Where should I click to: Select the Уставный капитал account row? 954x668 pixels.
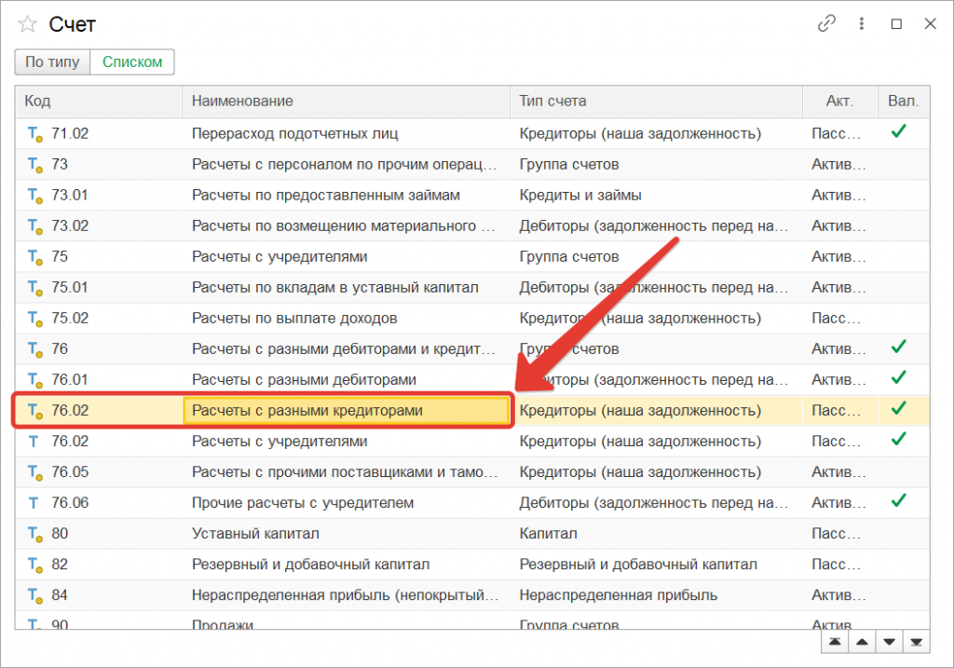pos(255,534)
